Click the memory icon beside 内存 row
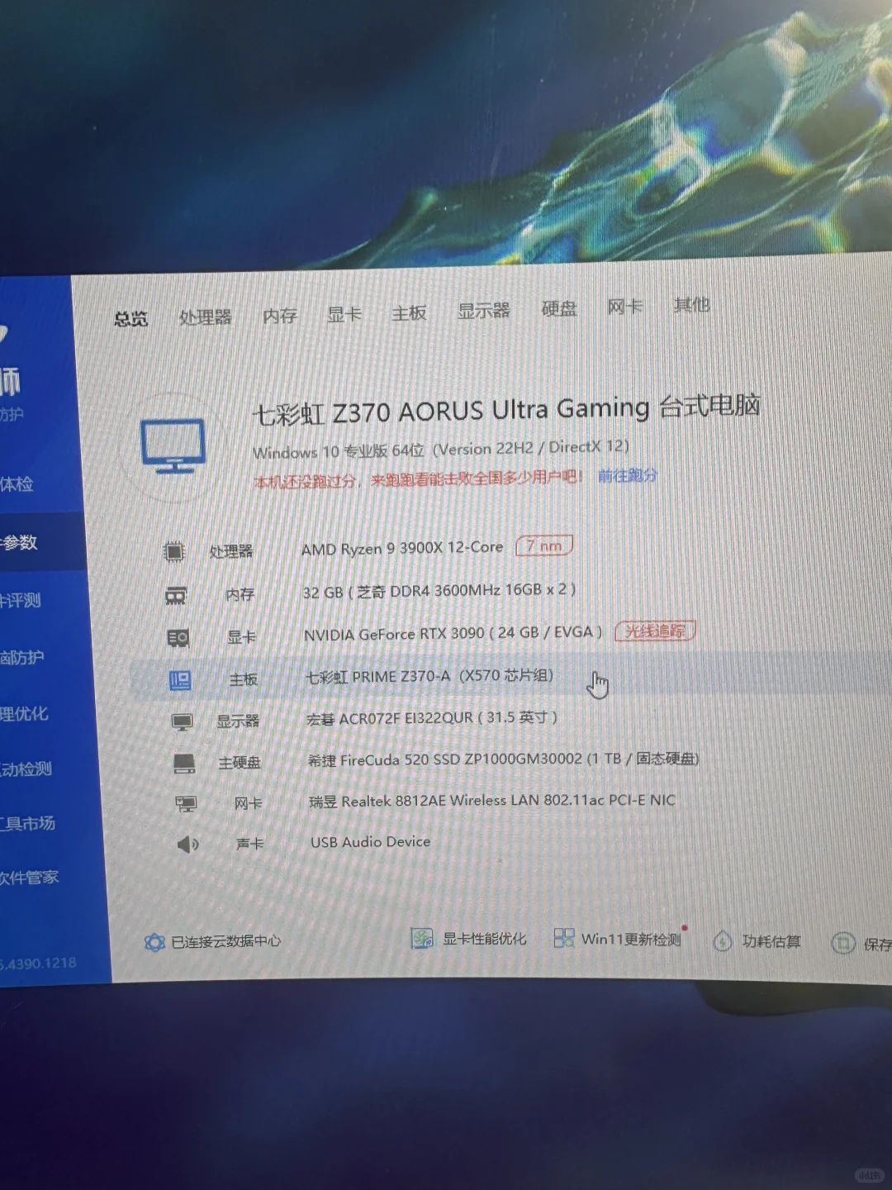 click(178, 593)
